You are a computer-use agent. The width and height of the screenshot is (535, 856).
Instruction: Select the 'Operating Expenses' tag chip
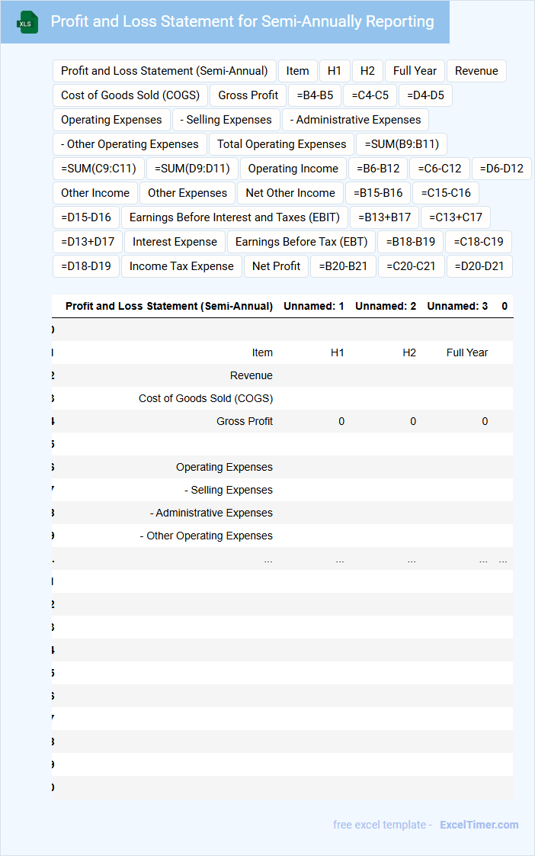(x=111, y=120)
